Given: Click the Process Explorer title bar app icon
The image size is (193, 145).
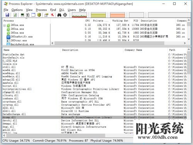Looking at the screenshot, I should point(6,4).
